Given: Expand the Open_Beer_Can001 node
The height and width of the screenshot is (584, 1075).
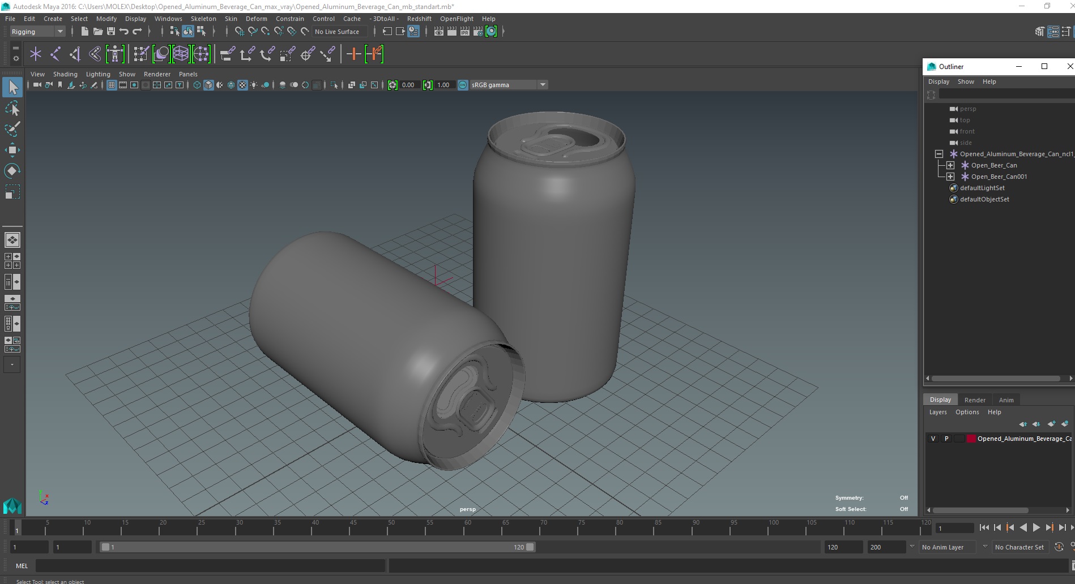Looking at the screenshot, I should point(950,177).
